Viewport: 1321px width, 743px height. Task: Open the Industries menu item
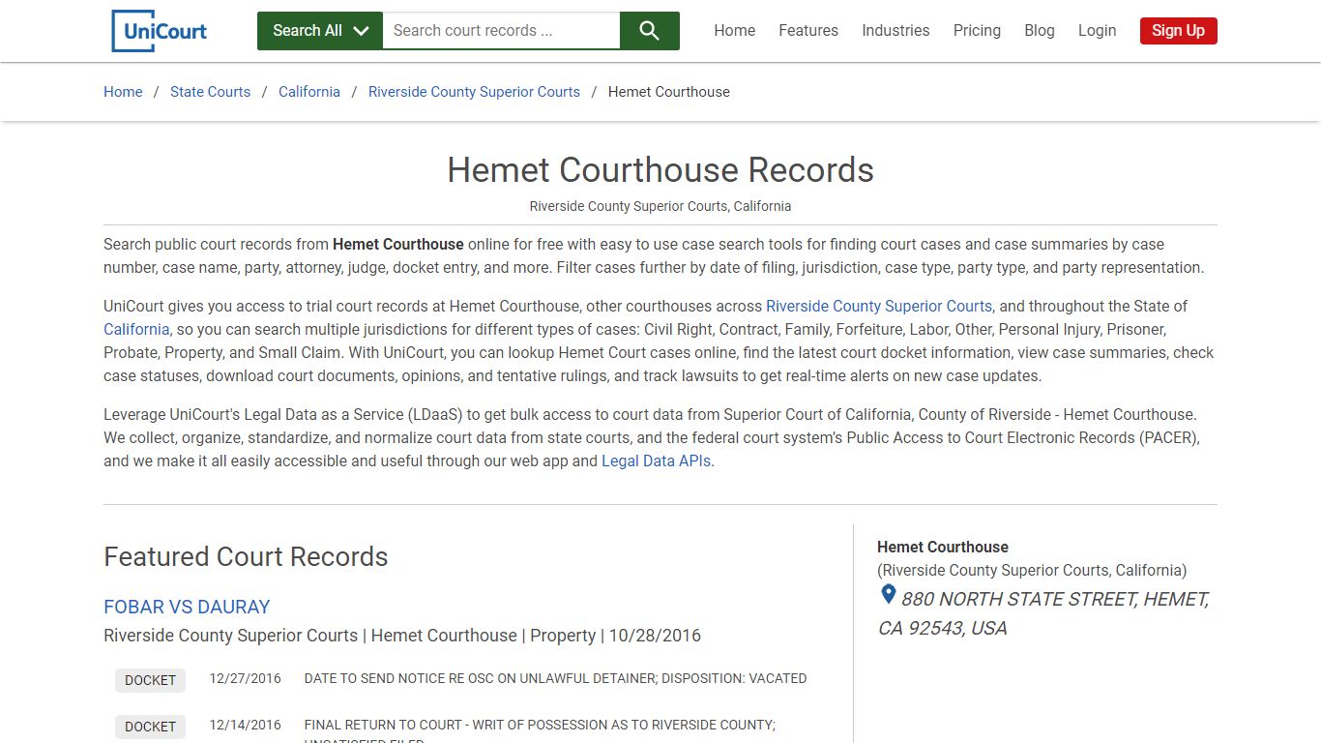895,31
